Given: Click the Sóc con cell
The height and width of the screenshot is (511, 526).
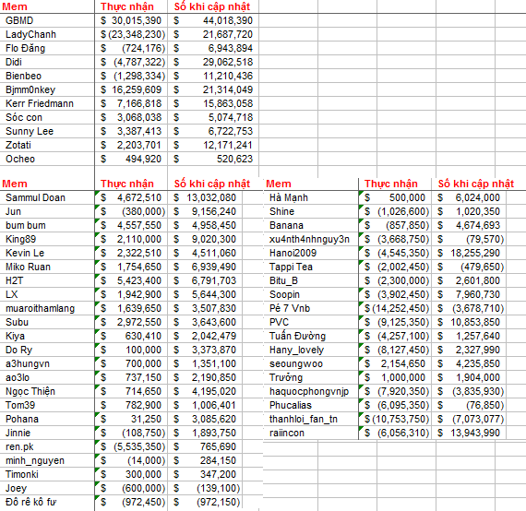Looking at the screenshot, I should (47, 117).
